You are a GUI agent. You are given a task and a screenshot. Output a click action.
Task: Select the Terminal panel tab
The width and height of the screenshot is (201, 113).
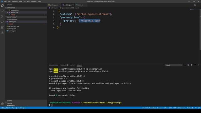pos(79,65)
